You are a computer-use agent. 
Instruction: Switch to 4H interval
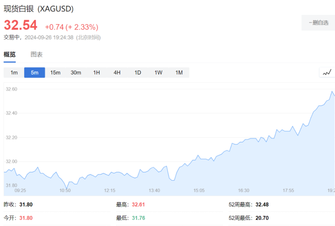coord(117,72)
